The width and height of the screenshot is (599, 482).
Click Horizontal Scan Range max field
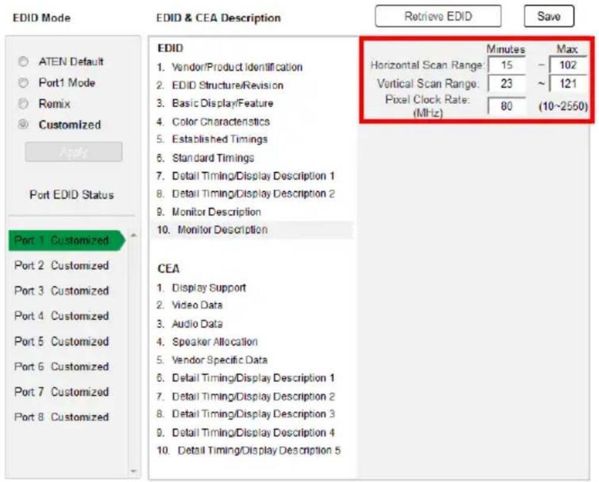coord(568,65)
